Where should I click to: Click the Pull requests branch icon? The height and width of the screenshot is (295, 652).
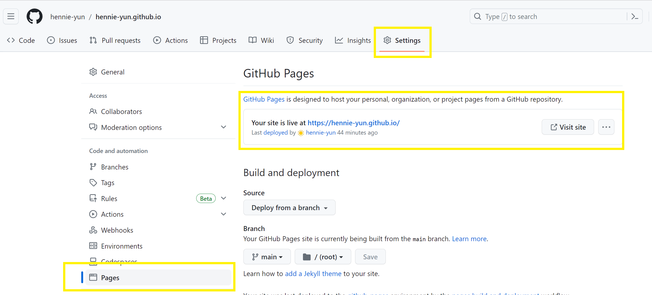[x=93, y=40]
